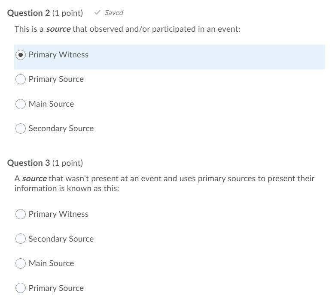The height and width of the screenshot is (302, 335).
Task: Choose Primary Source radio button under Question 2
Action: point(20,79)
